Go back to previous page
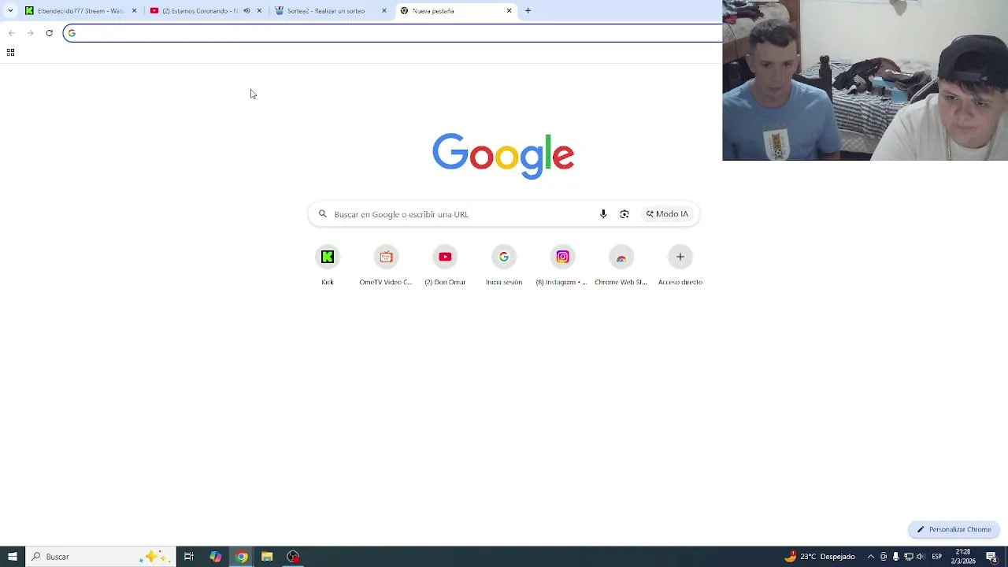This screenshot has width=1008, height=567. click(11, 33)
